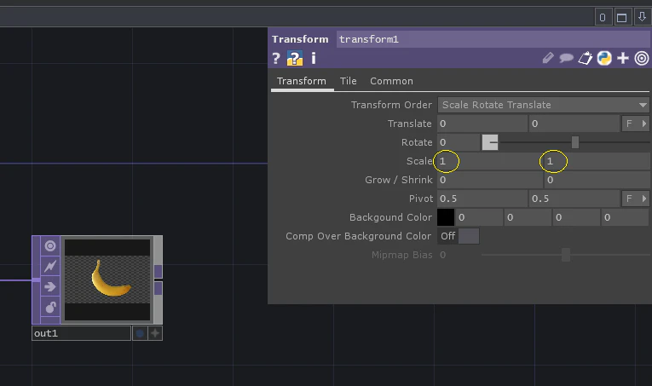The width and height of the screenshot is (652, 386).
Task: Adjust the Rotate slider handle
Action: tap(575, 142)
